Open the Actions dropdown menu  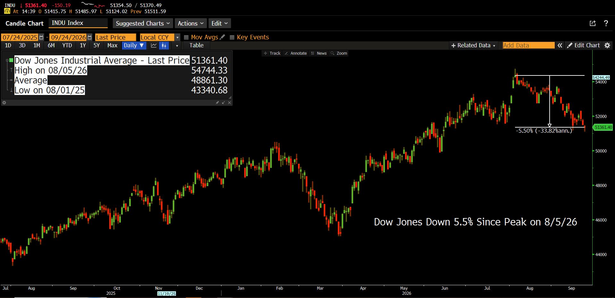click(x=190, y=23)
